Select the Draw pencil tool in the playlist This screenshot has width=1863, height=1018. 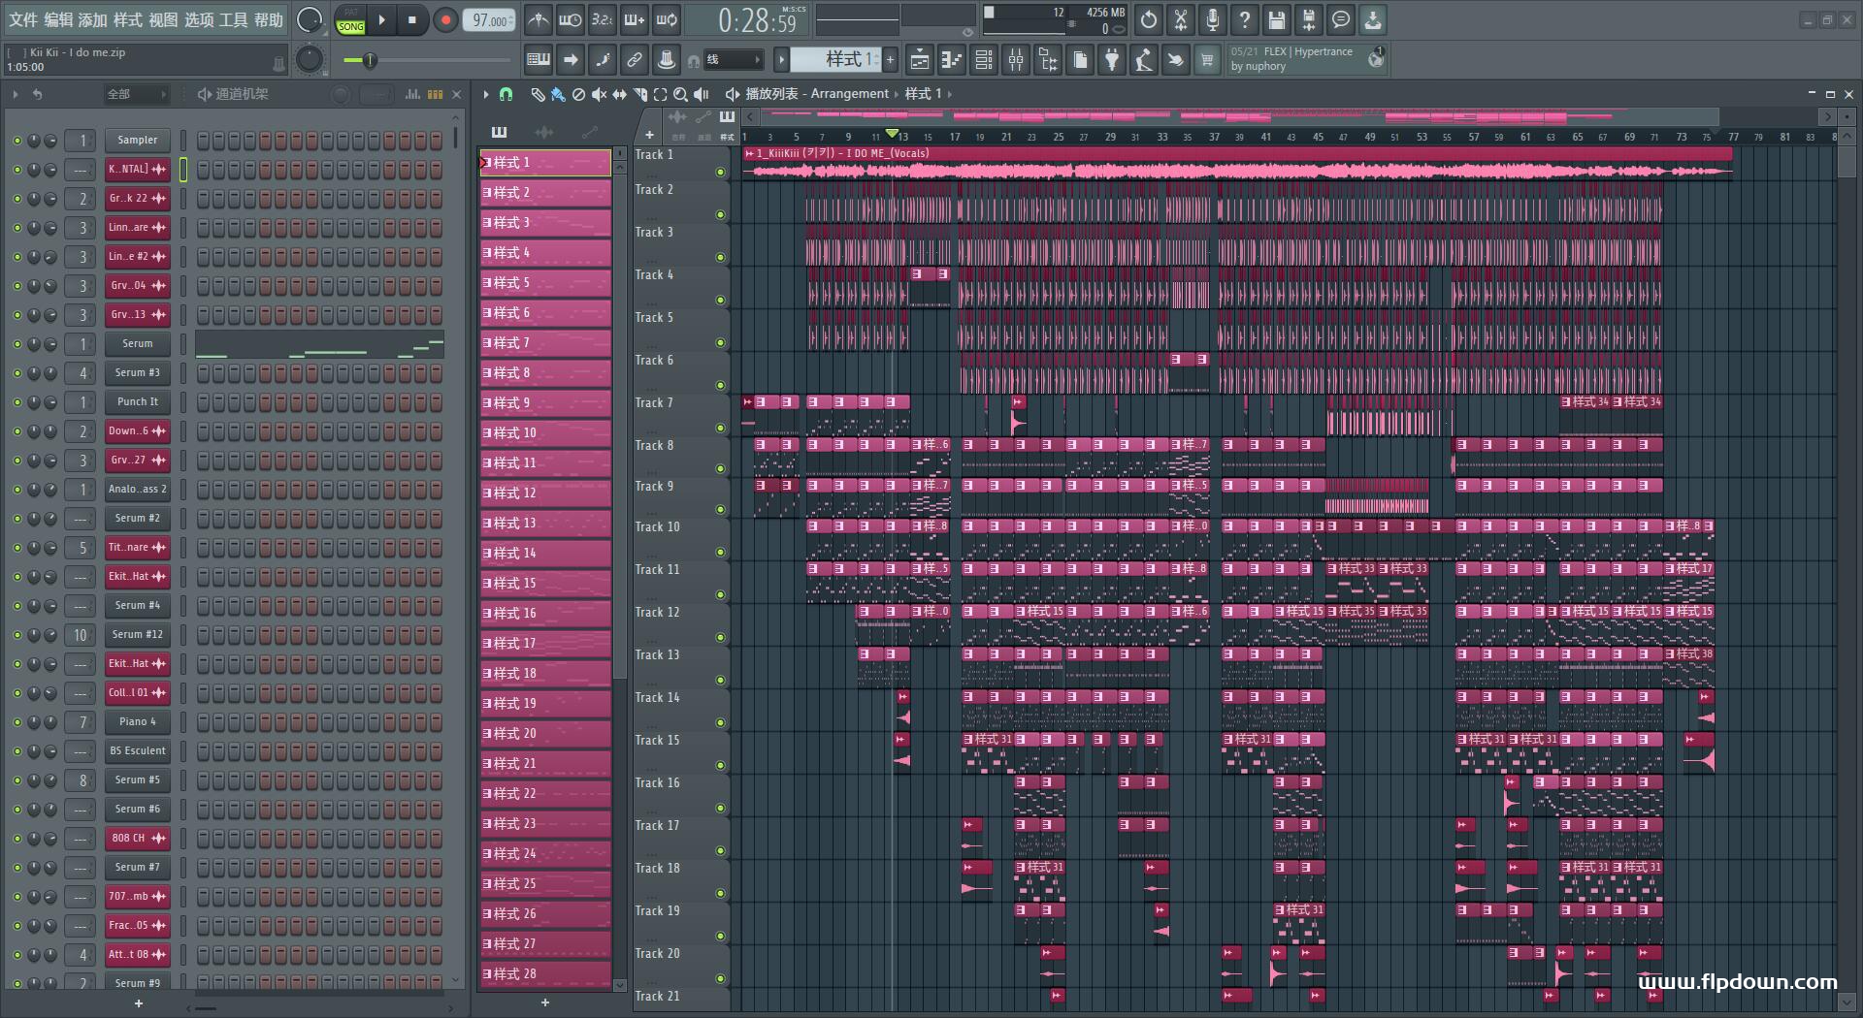click(538, 94)
